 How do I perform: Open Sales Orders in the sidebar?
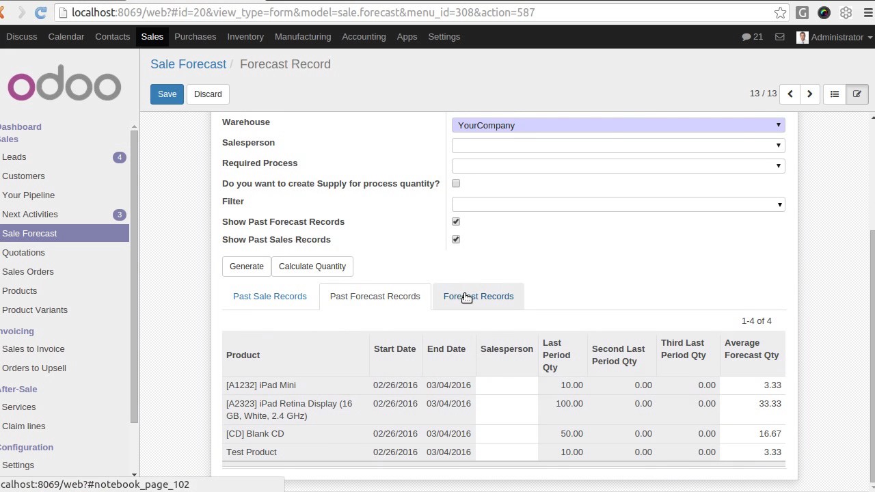click(27, 272)
